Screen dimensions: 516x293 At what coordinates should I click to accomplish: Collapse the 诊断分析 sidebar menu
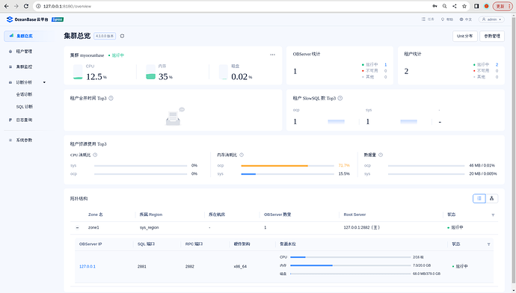coord(44,82)
